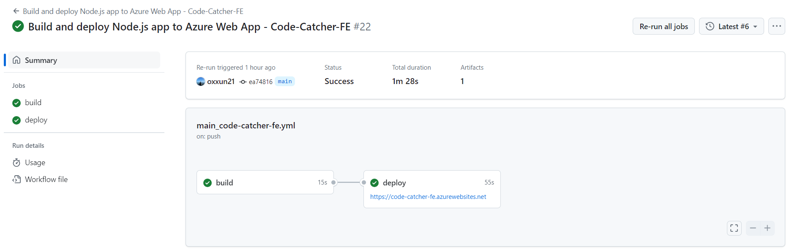
Task: Click the Usage stopwatch icon
Action: click(16, 163)
